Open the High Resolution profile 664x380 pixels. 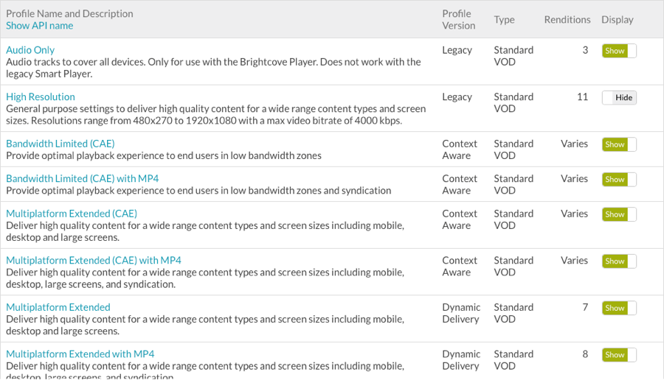(x=41, y=96)
